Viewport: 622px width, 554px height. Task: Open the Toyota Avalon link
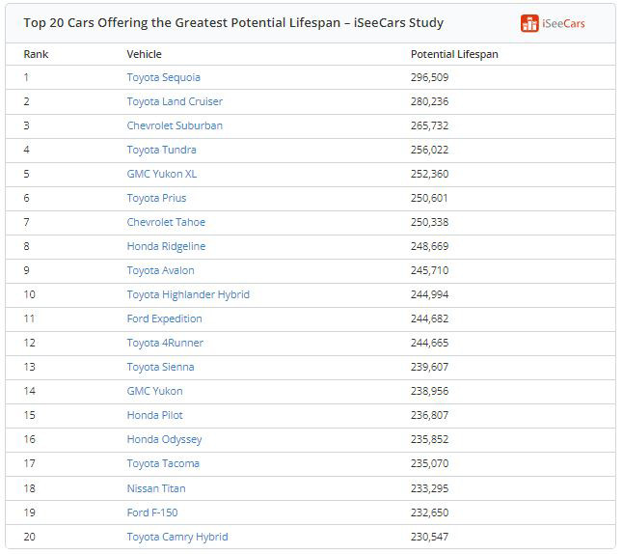click(x=160, y=270)
